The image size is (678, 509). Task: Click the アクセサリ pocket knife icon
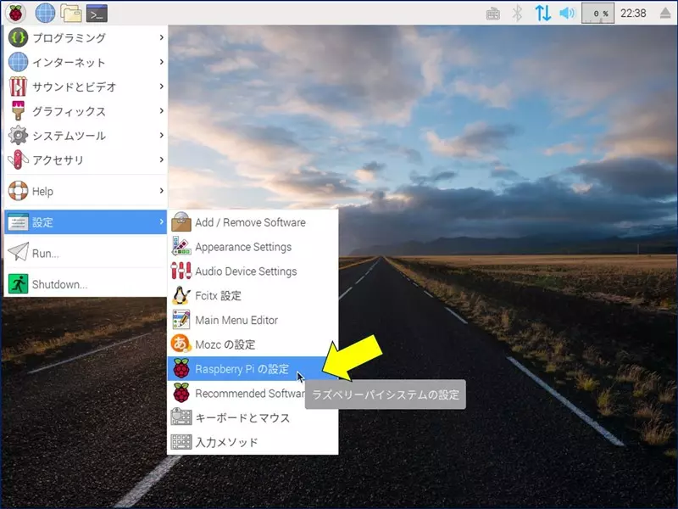click(x=18, y=159)
